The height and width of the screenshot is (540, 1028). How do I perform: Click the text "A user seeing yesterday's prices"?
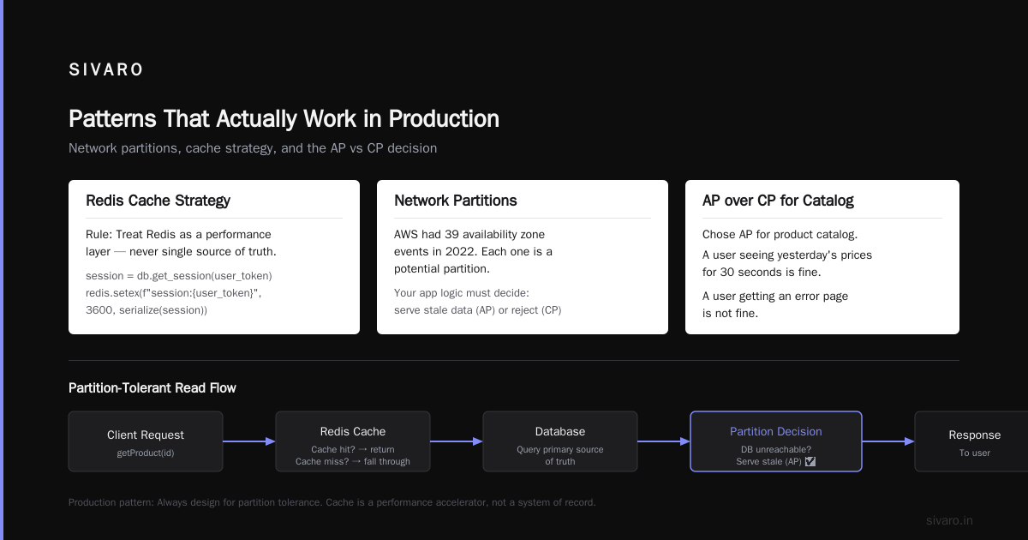point(787,255)
